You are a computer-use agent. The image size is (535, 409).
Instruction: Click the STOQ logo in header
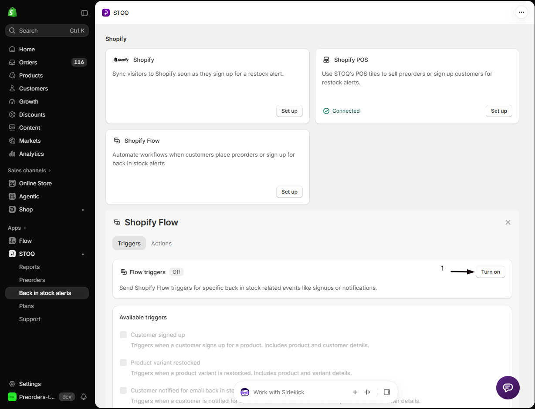(x=106, y=13)
